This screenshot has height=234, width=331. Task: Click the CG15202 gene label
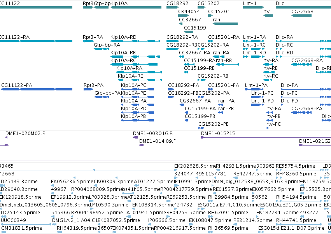208,3
